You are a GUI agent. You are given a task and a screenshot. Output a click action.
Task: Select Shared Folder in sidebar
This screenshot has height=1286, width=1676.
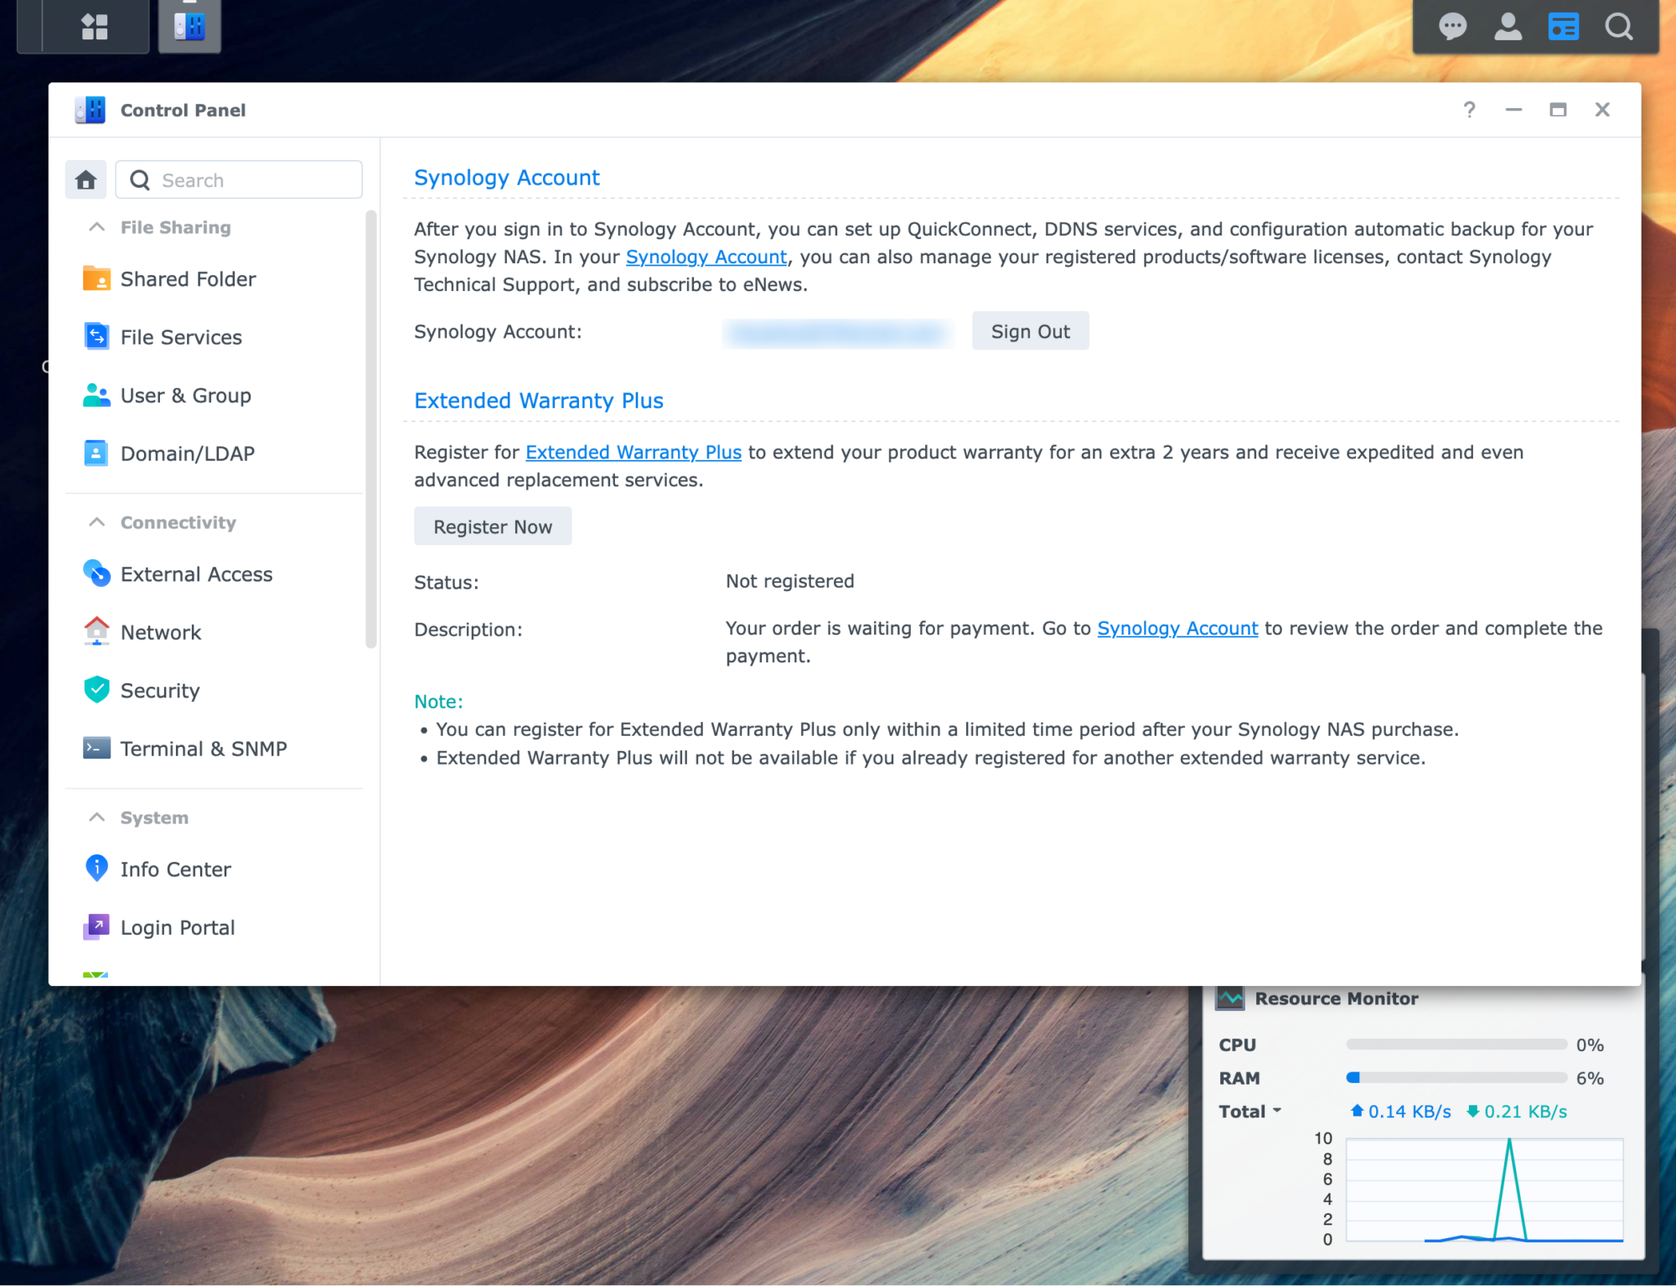tap(188, 279)
